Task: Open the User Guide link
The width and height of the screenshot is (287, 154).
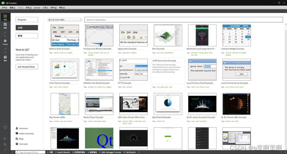Action: 24,144
